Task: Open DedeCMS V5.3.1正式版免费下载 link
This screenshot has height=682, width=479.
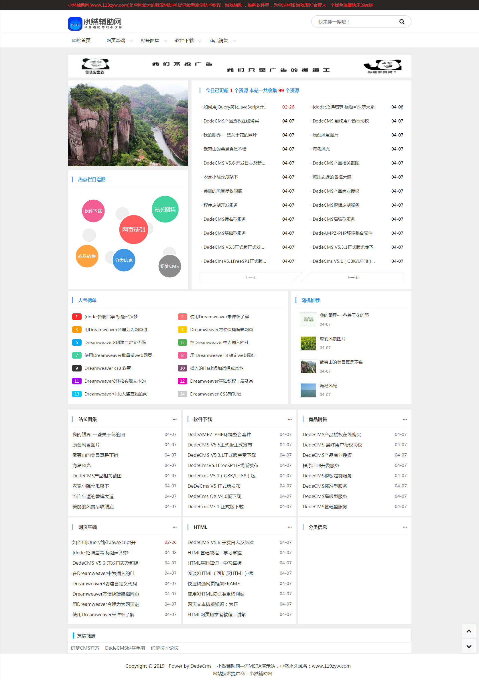Action: (x=222, y=455)
